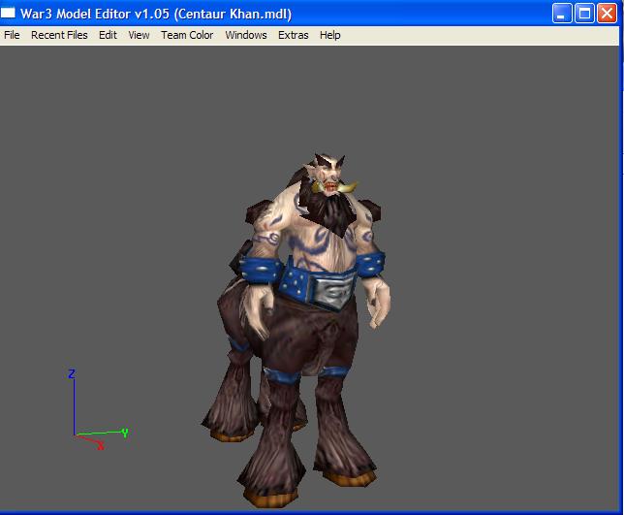Open the Extras menu
Image resolution: width=624 pixels, height=515 pixels.
click(294, 35)
